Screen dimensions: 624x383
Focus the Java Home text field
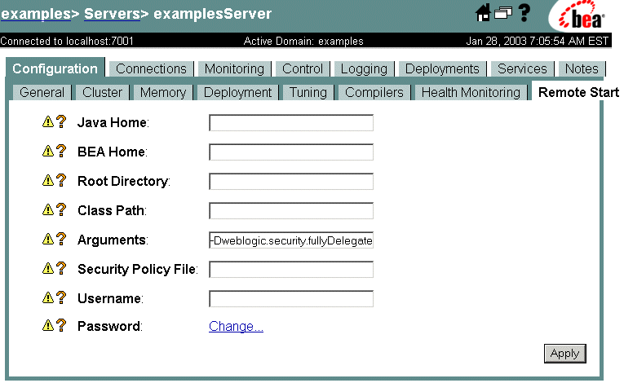tap(291, 122)
